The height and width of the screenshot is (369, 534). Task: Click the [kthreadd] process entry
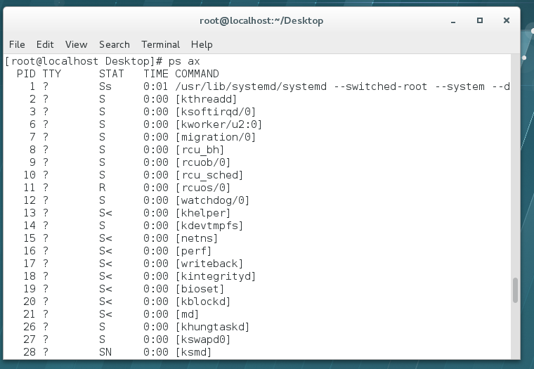point(206,99)
